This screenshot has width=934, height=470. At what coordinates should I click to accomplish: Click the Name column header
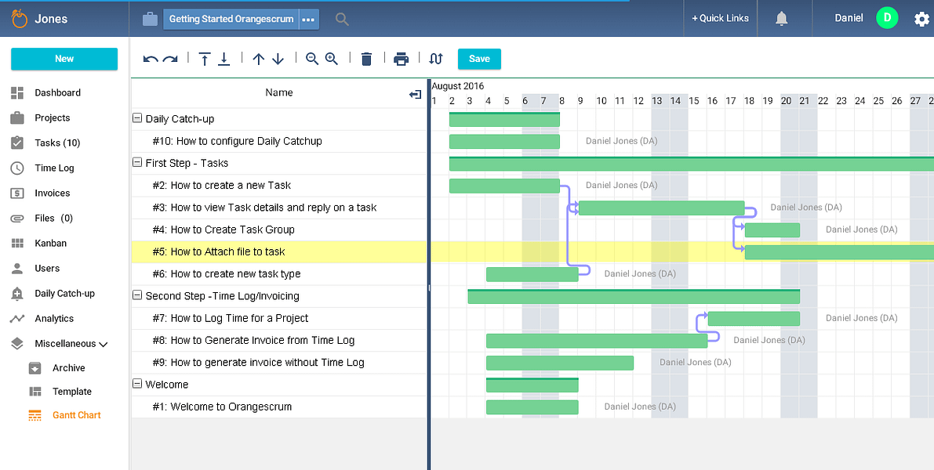278,92
